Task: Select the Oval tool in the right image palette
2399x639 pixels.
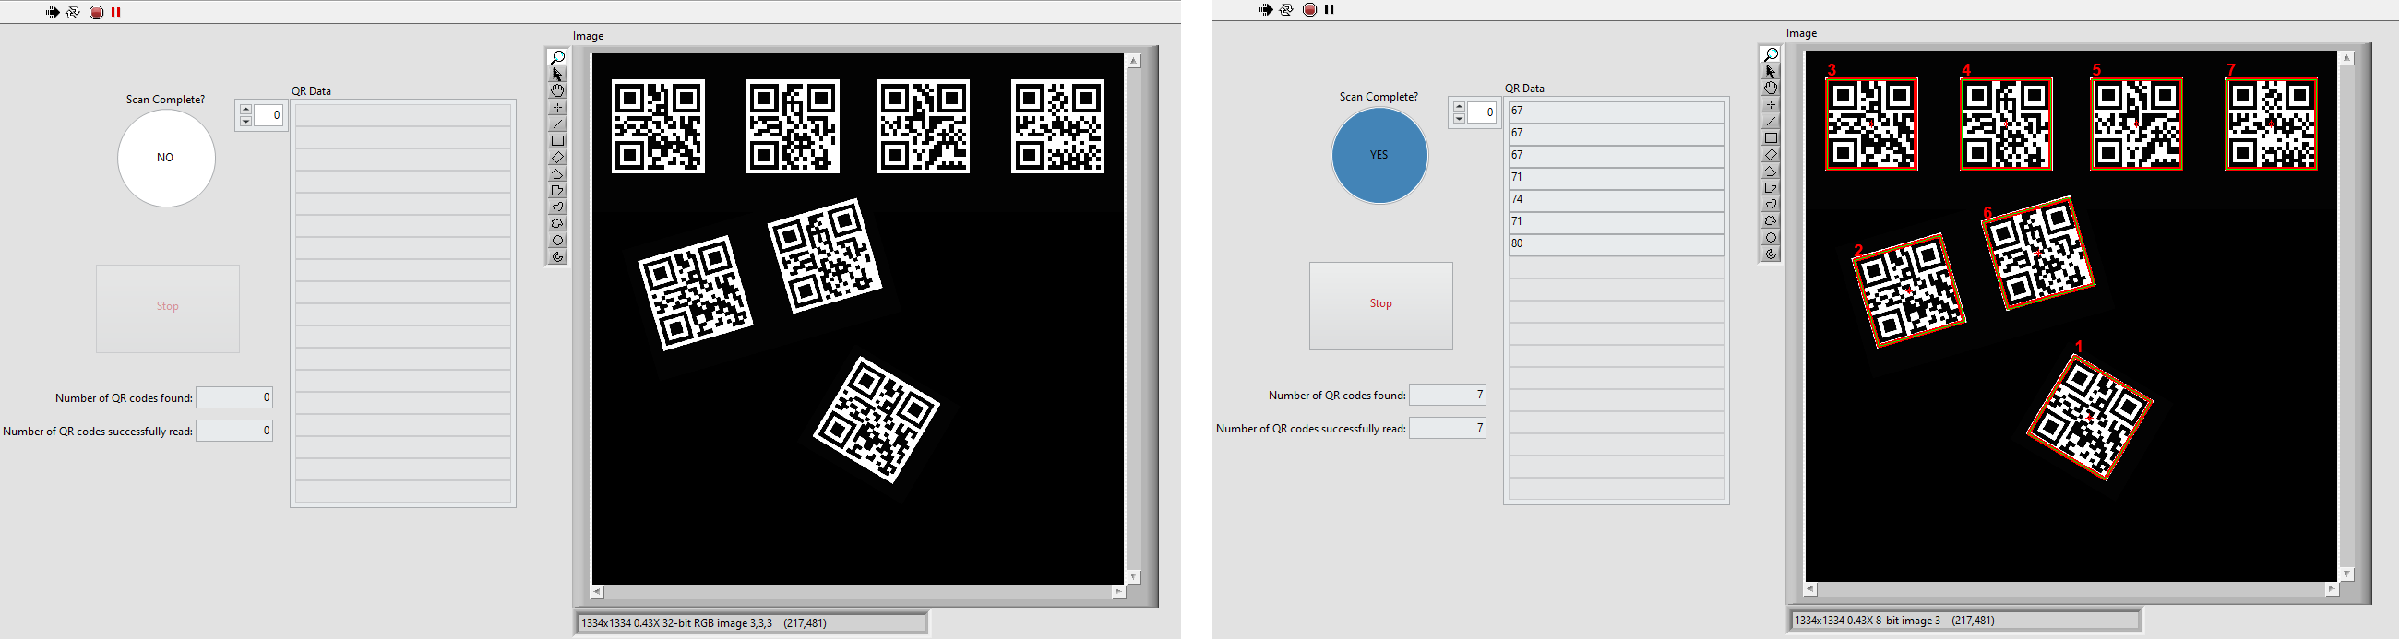Action: (x=1771, y=238)
